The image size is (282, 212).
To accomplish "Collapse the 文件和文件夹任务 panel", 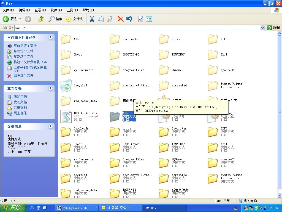I will tap(50, 38).
